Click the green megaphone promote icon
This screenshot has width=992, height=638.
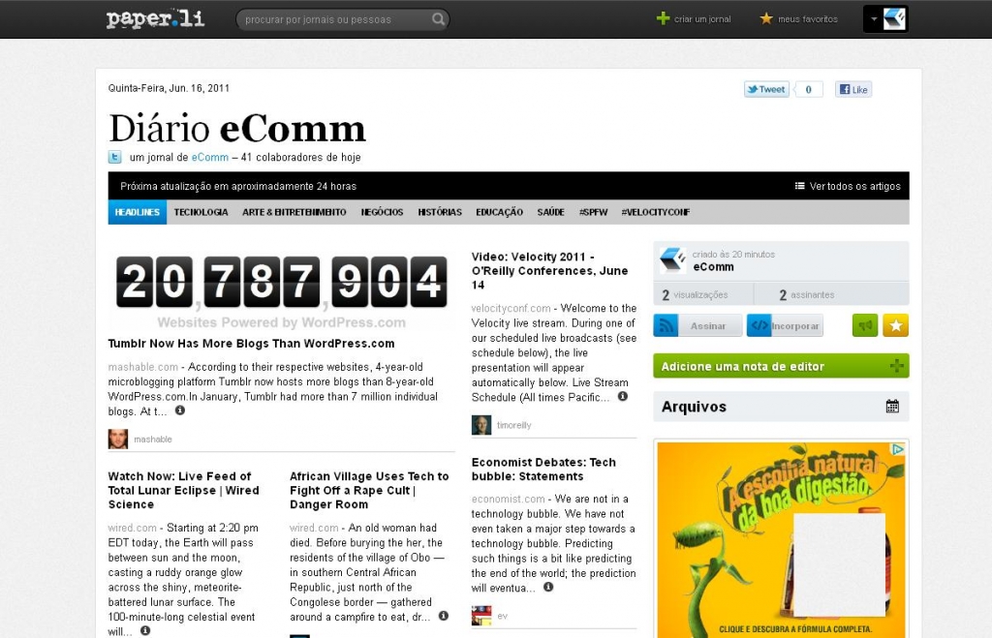tap(865, 325)
